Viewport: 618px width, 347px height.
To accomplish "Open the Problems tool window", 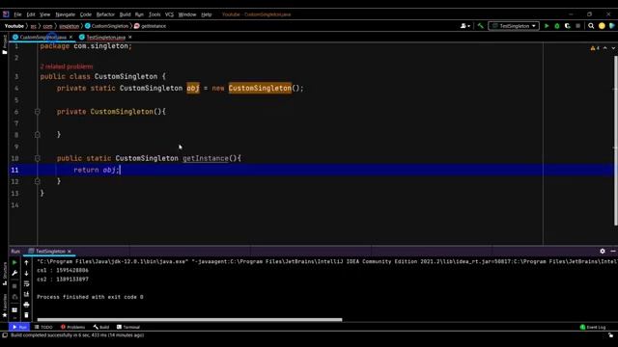I will click(x=73, y=327).
